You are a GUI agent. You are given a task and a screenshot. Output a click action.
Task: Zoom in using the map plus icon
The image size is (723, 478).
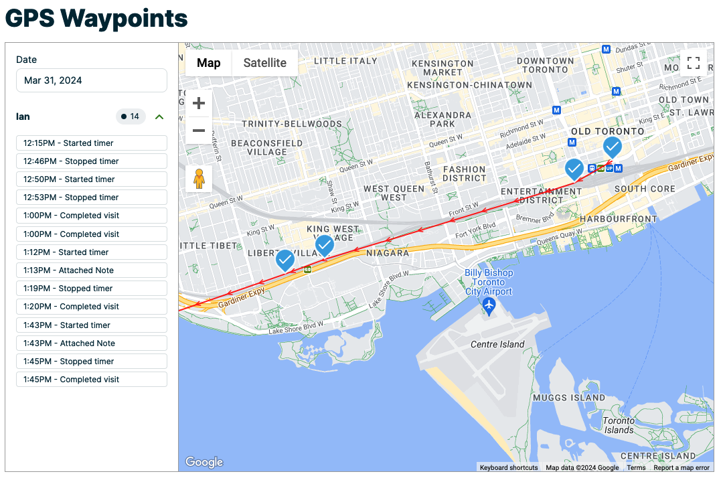click(x=198, y=103)
